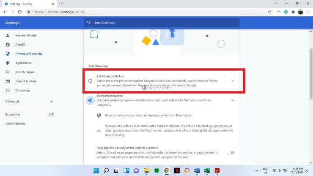313x176 pixels.
Task: Open Wi-Fi network settings in tray
Action: [274, 170]
